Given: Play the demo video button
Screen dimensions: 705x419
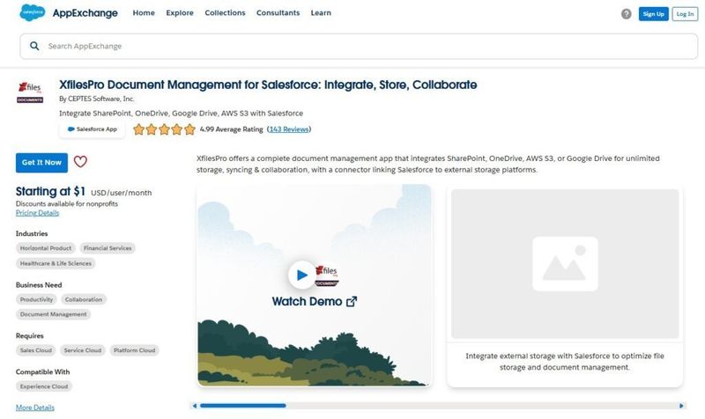Looking at the screenshot, I should [302, 275].
